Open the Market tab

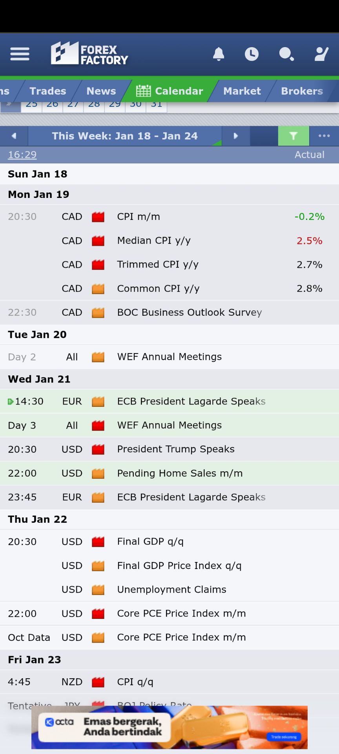click(x=242, y=91)
